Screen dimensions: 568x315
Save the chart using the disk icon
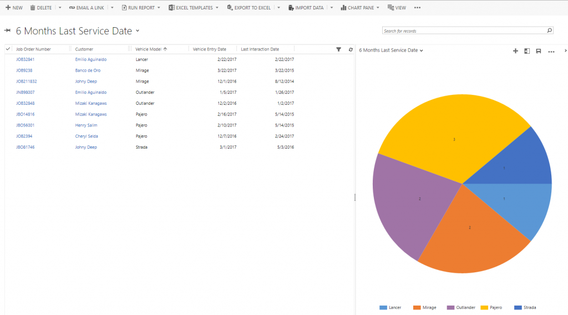pos(538,51)
